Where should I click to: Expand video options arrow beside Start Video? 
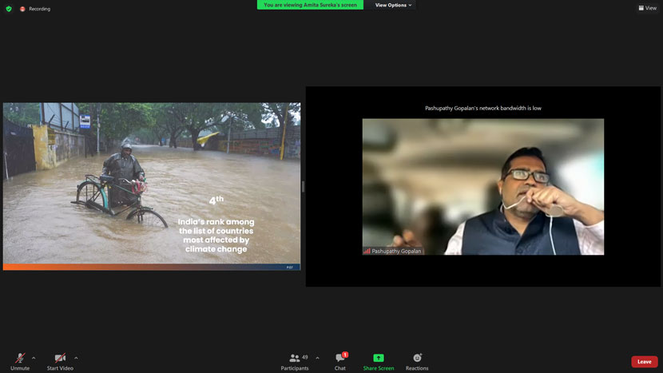(76, 358)
